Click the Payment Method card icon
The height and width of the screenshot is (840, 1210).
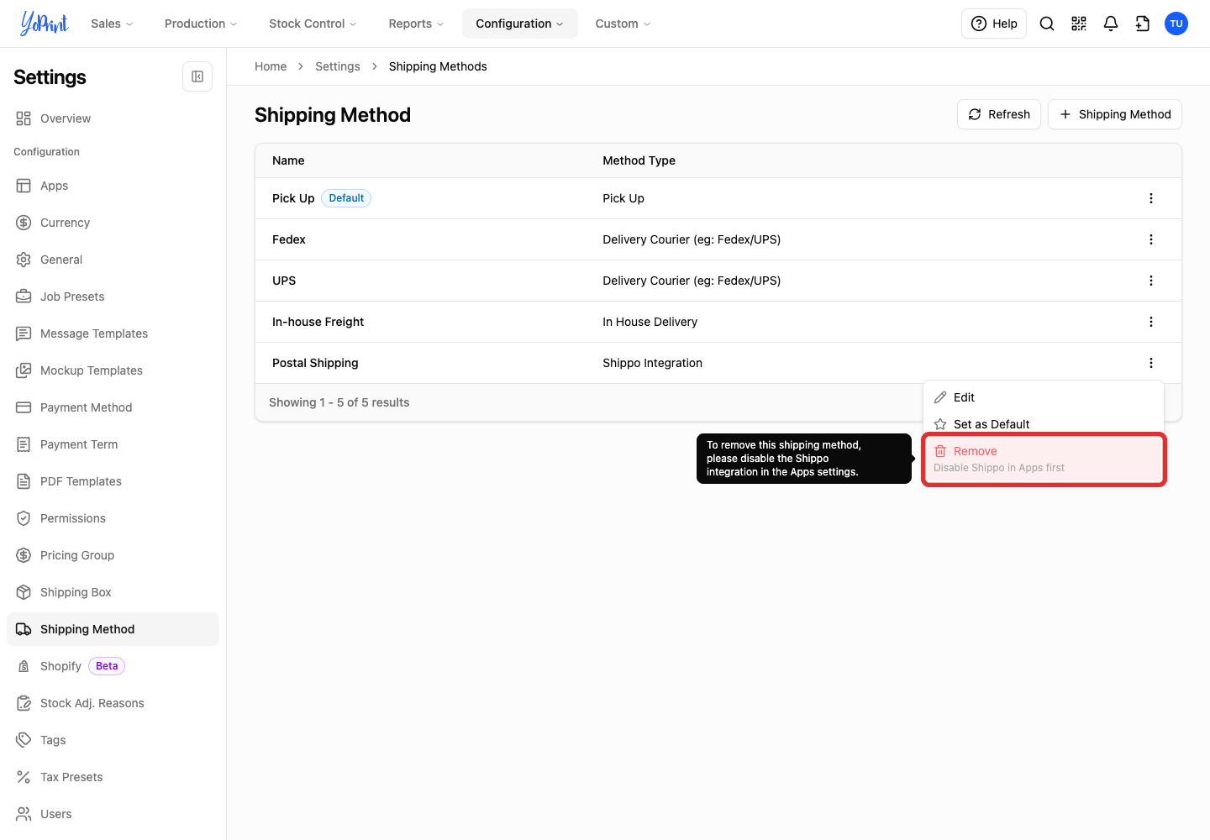point(24,407)
